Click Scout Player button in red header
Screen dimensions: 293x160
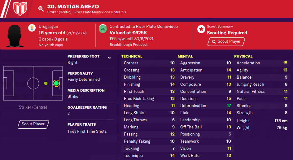click(226, 41)
